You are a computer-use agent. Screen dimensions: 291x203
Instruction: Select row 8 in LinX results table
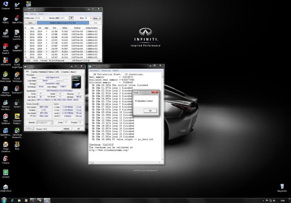63,52
